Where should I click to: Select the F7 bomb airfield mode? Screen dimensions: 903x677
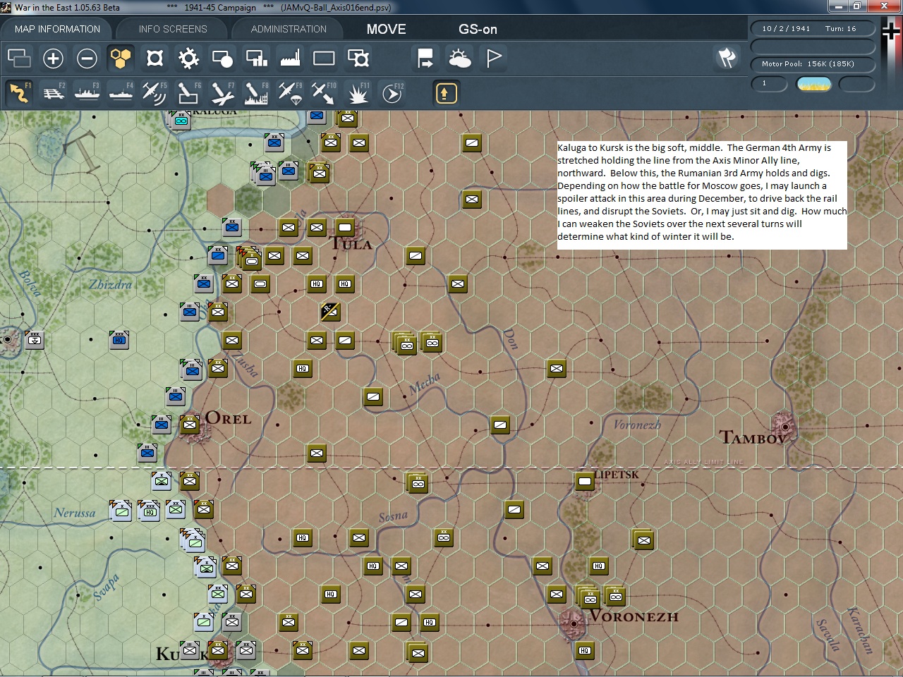[x=222, y=93]
